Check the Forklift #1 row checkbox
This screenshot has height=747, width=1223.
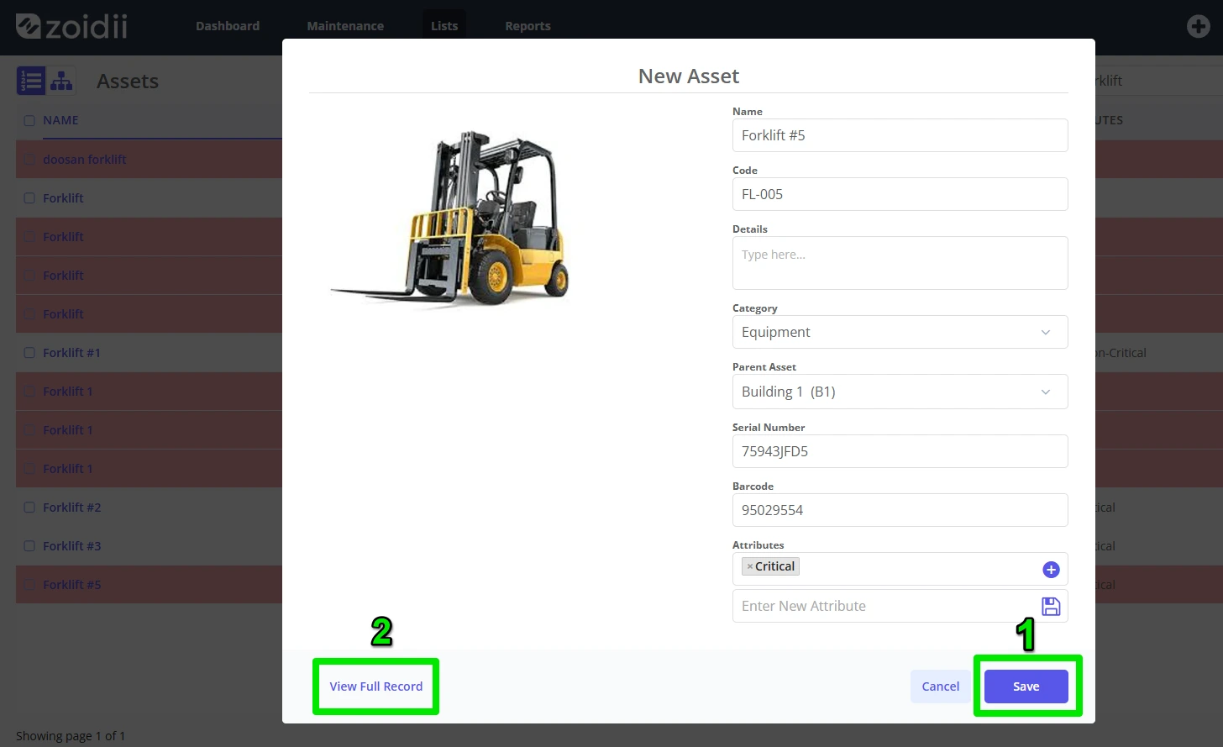point(29,353)
